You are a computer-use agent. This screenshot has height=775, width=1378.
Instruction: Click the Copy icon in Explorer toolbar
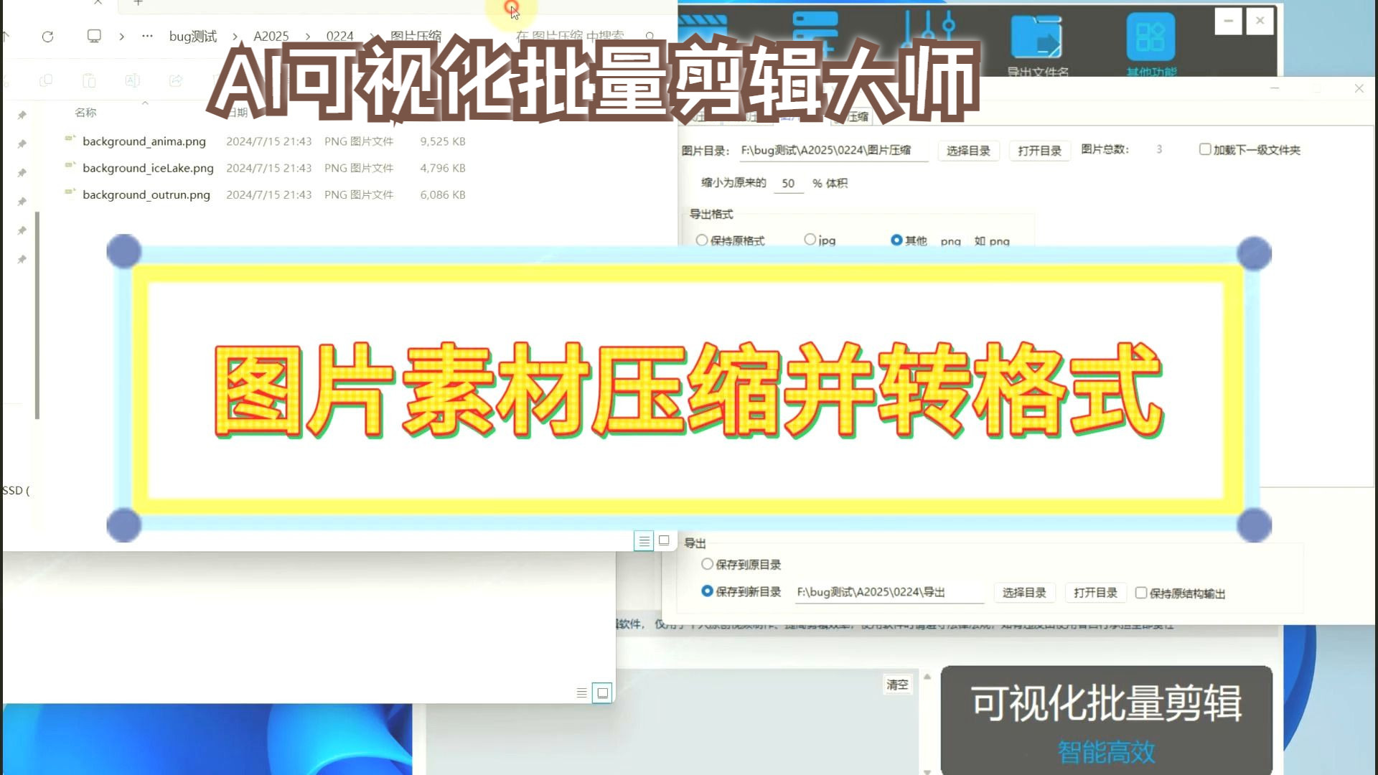pyautogui.click(x=46, y=80)
